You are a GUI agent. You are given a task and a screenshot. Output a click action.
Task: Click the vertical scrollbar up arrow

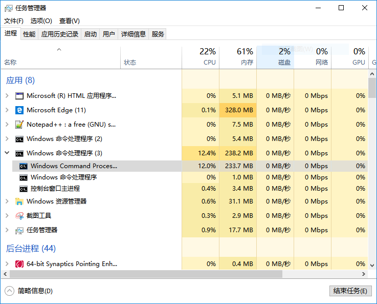pyautogui.click(x=372, y=74)
